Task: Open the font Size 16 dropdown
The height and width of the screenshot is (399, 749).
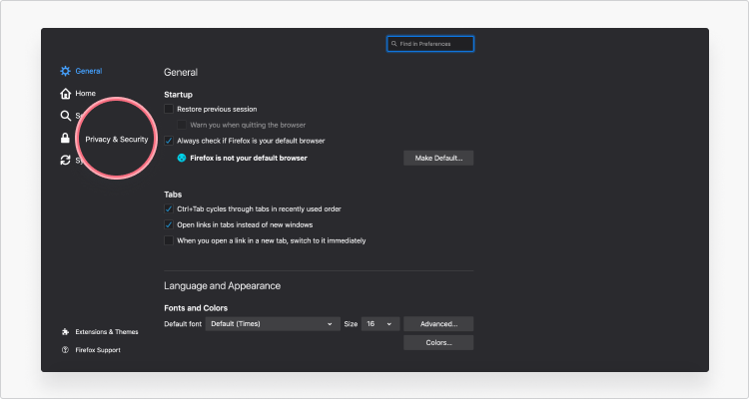Action: click(380, 324)
